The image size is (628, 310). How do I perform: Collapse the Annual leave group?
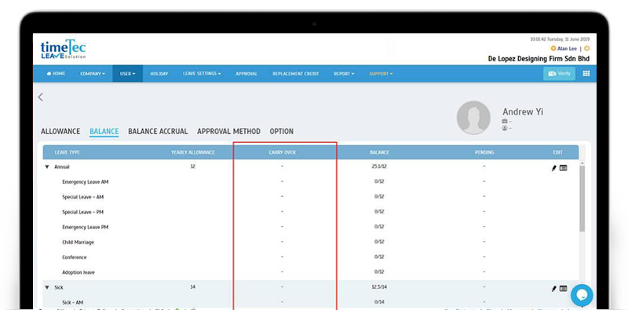[x=47, y=167]
